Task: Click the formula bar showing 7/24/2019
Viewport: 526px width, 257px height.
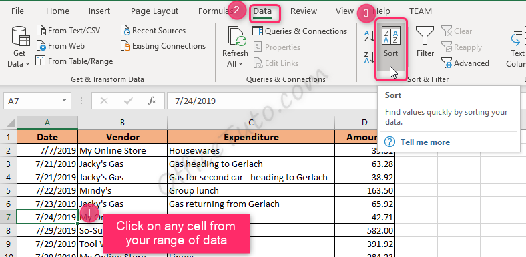Action: pyautogui.click(x=272, y=101)
